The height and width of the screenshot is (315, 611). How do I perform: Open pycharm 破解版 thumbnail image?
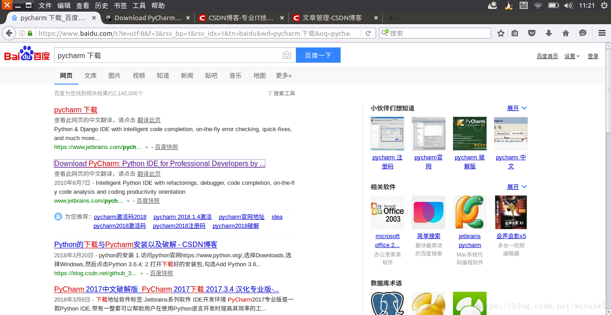(x=470, y=134)
